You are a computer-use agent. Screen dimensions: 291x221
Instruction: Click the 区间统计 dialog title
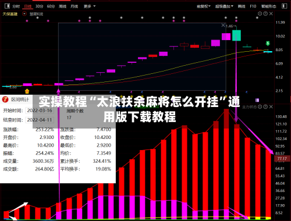[x=20, y=99]
